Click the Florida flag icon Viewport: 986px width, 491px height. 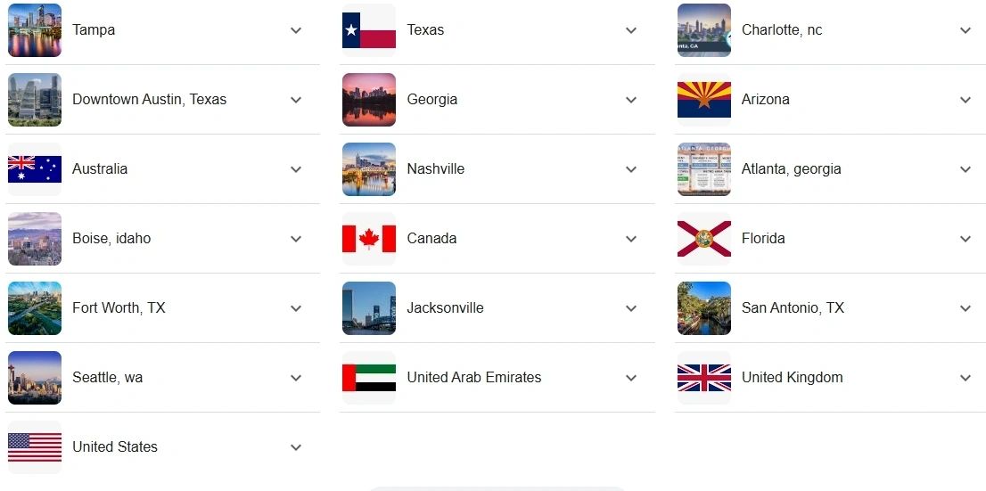[704, 239]
